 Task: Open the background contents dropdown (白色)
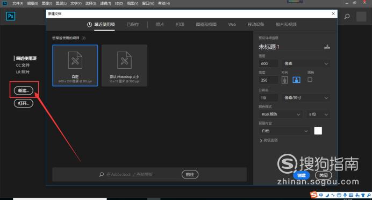[284, 131]
